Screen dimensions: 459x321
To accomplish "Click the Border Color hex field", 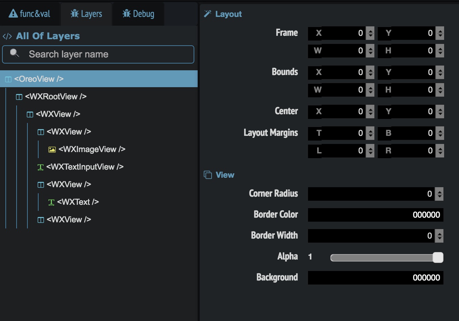I will click(x=375, y=215).
